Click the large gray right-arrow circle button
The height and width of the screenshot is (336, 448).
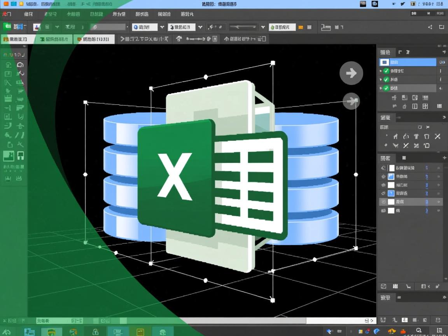point(351,73)
